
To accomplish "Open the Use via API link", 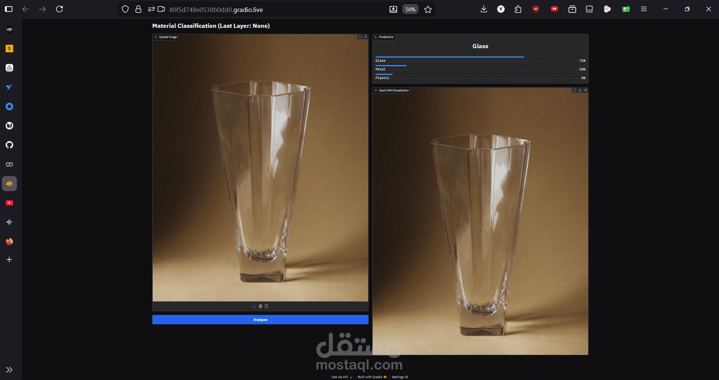I will coord(342,377).
